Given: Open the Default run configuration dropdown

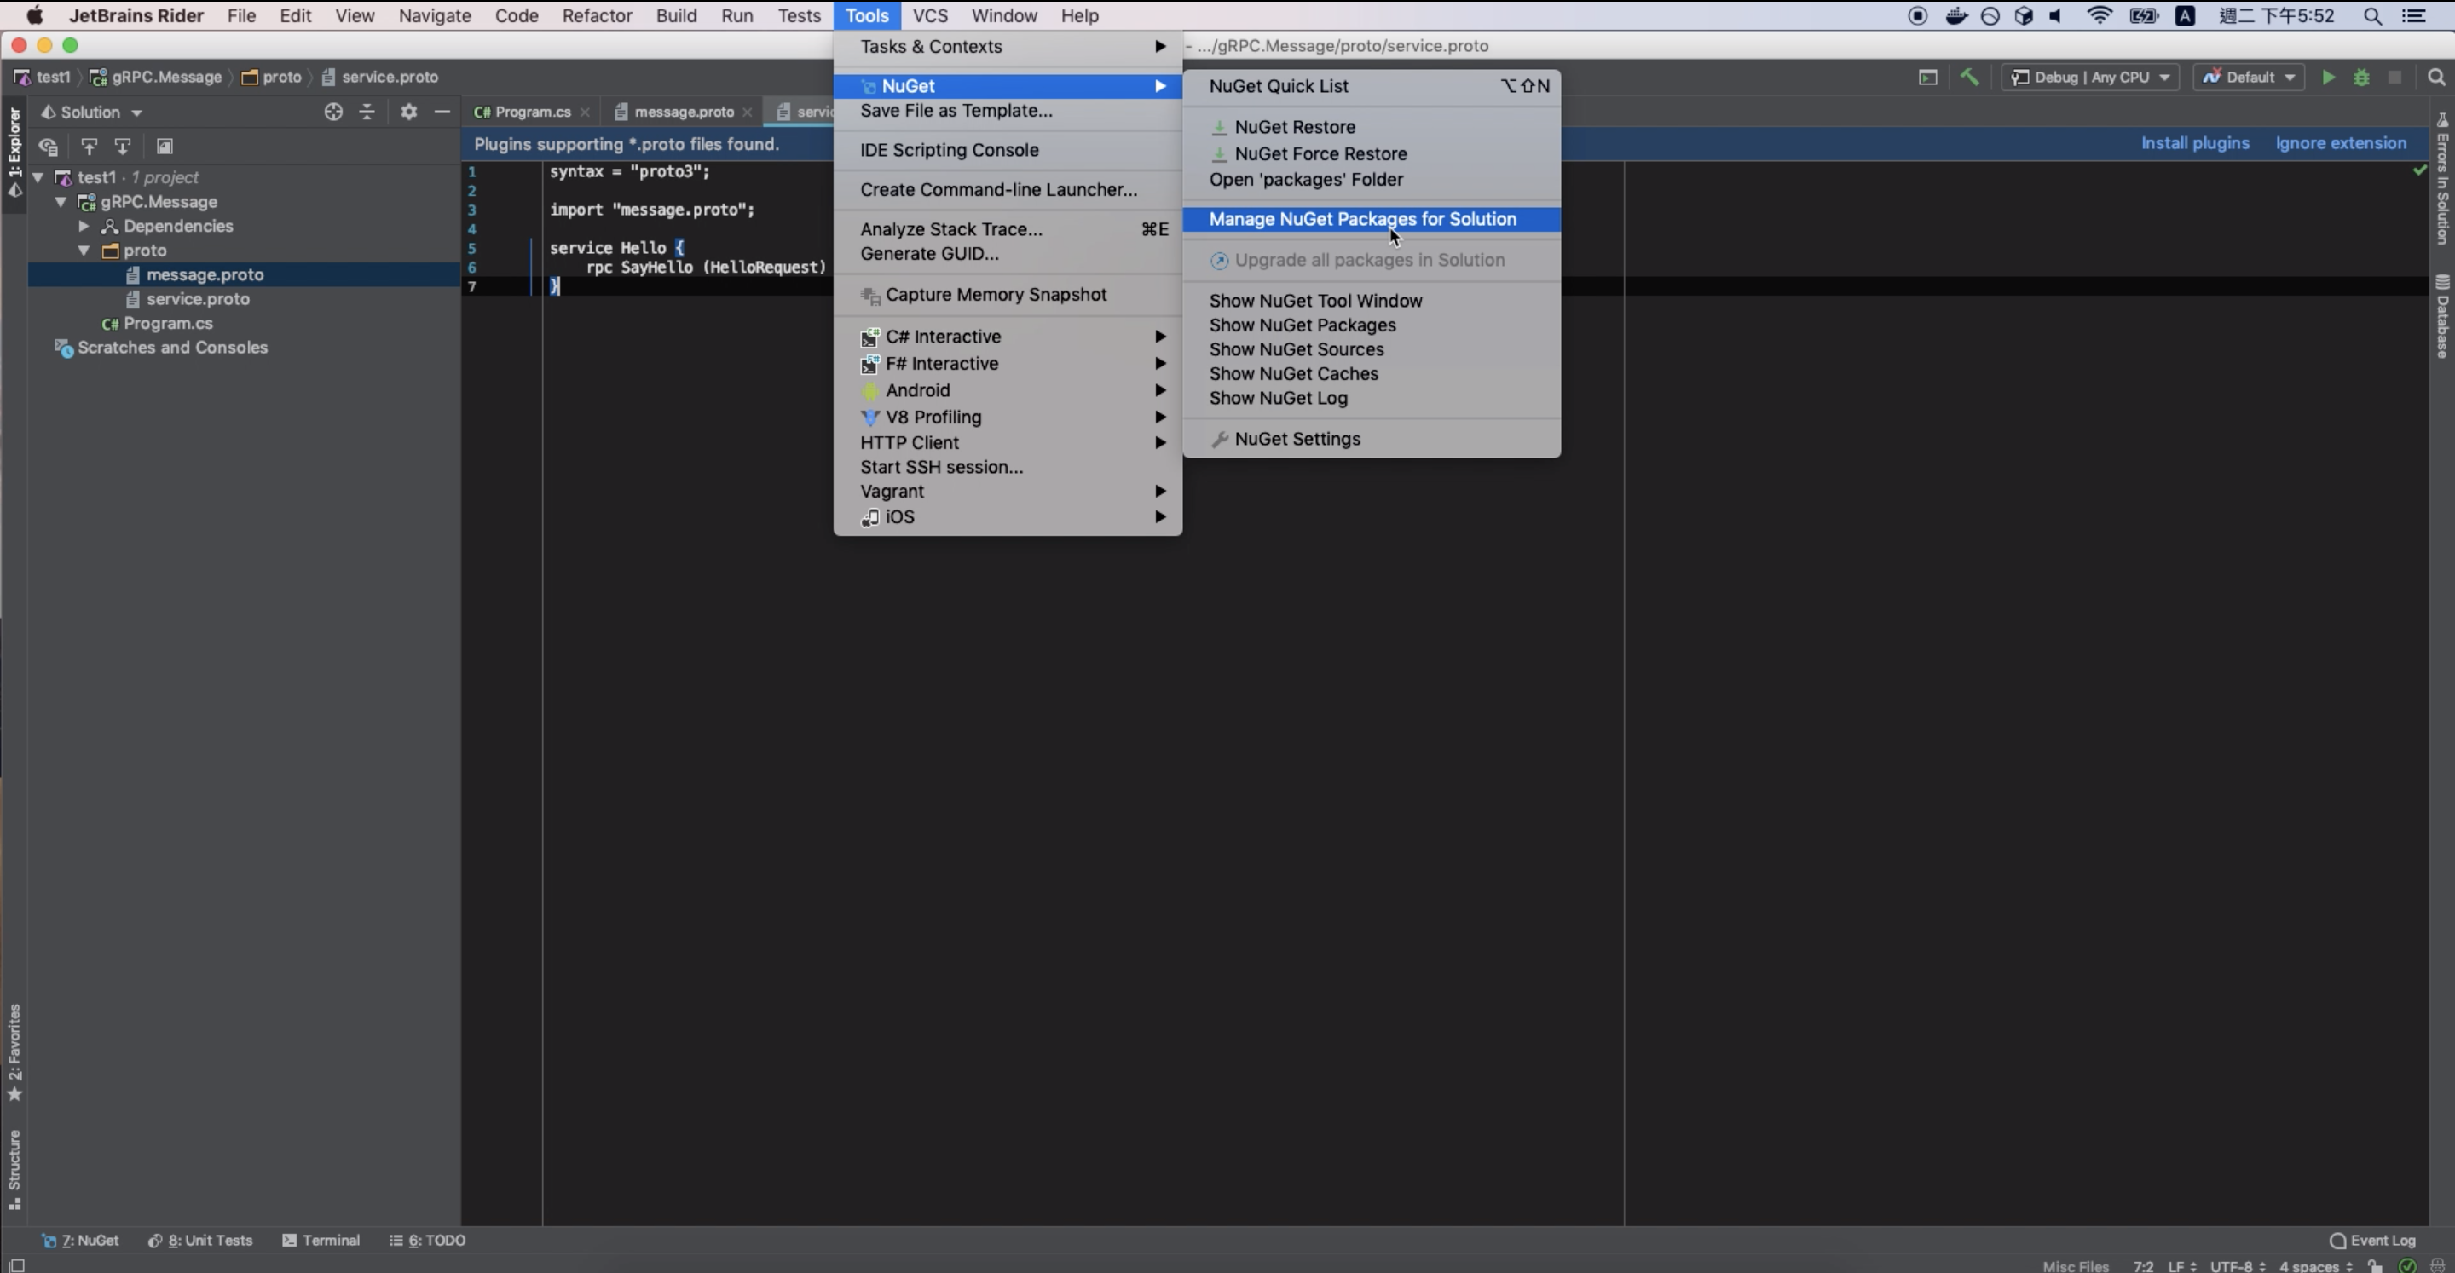Looking at the screenshot, I should 2248,78.
